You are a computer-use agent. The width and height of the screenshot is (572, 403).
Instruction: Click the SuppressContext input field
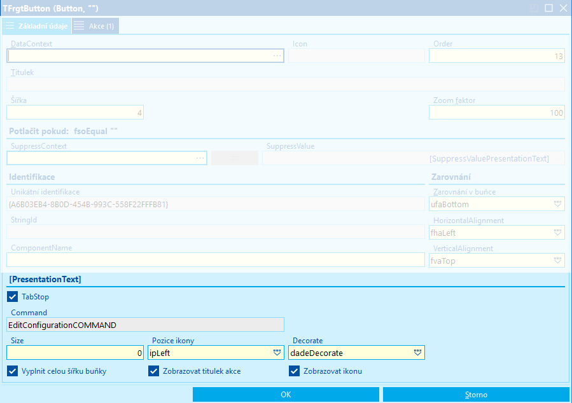pos(107,158)
